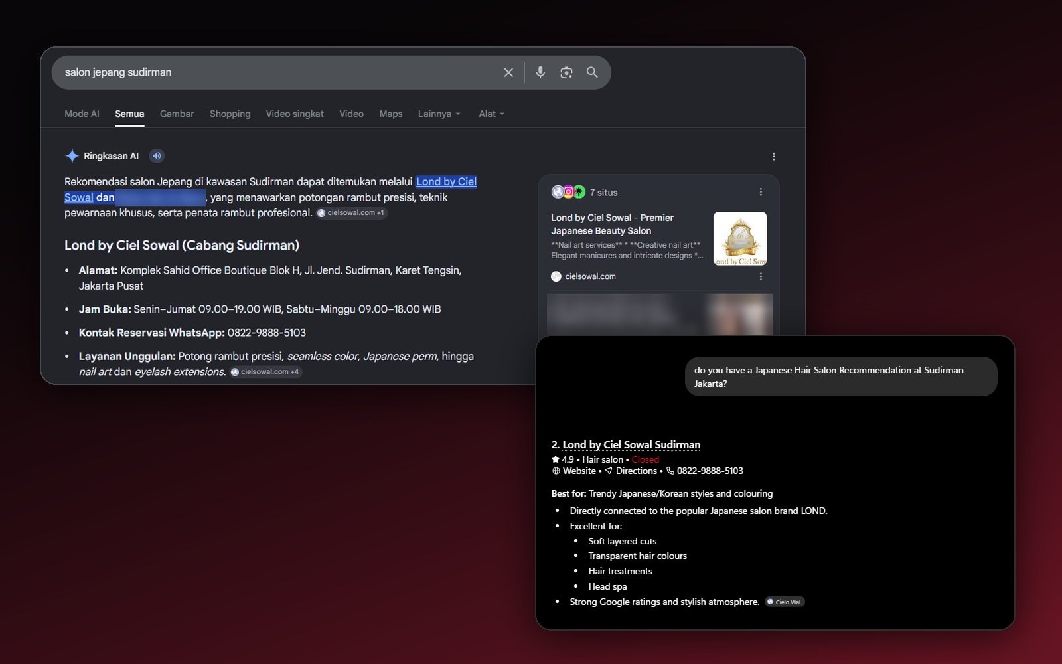Click the magnifying glass search icon
1062x664 pixels.
[592, 72]
